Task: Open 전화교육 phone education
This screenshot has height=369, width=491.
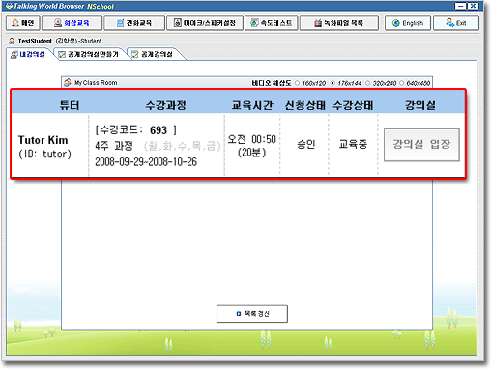Action: [134, 23]
